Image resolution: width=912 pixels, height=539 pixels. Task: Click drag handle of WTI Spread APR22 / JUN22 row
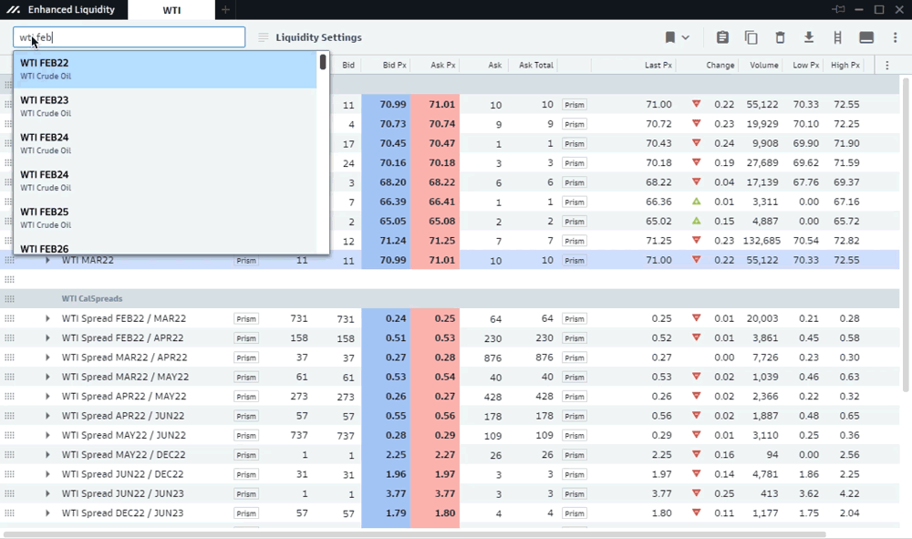point(9,416)
